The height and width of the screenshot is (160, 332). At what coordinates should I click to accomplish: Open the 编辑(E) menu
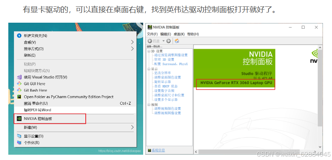[x=165, y=34]
